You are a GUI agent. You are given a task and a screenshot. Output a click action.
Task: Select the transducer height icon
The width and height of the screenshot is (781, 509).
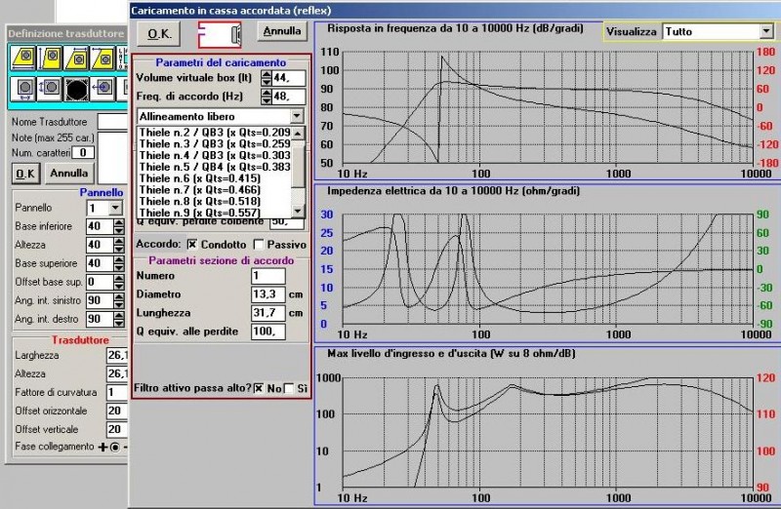pyautogui.click(x=50, y=89)
